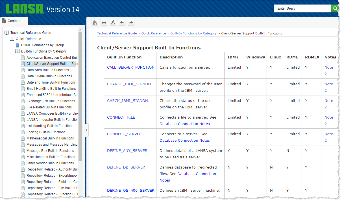Open LANSA Composer Built-In Functions topic
This screenshot has height=201, width=342.
(52, 113)
